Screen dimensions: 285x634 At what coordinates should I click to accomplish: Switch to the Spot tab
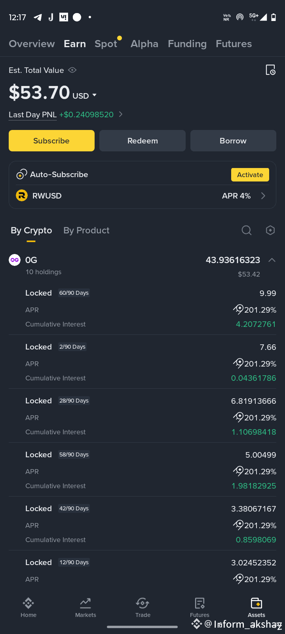(106, 44)
